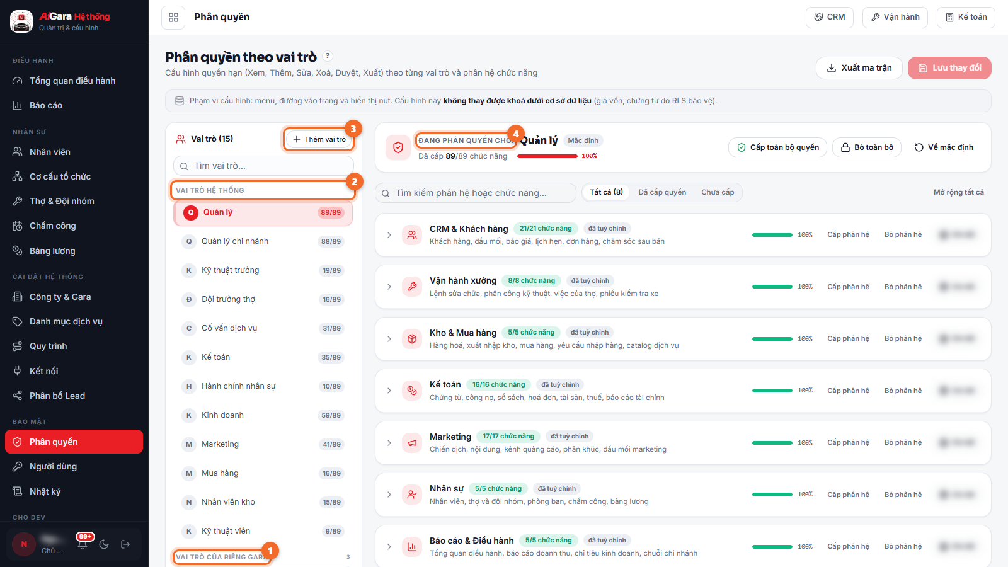Click the green progress bar in CRM & Khách hàng row
1008x567 pixels.
(x=772, y=235)
